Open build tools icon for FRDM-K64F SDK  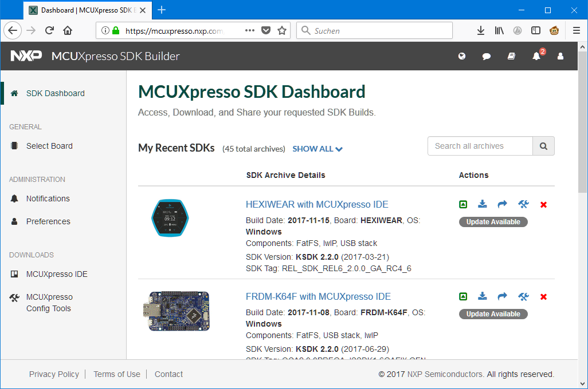[x=523, y=296]
